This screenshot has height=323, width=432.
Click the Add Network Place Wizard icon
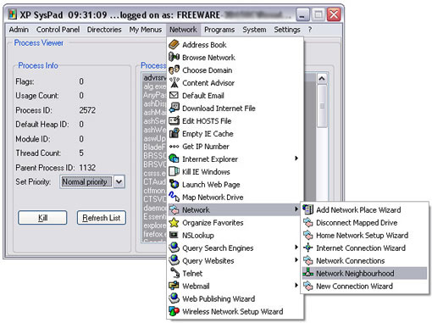(308, 209)
